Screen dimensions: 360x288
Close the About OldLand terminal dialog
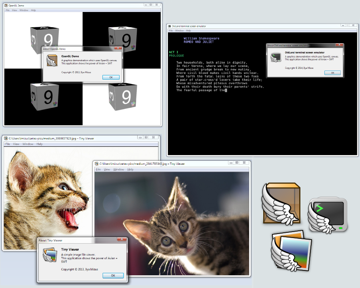[339, 45]
